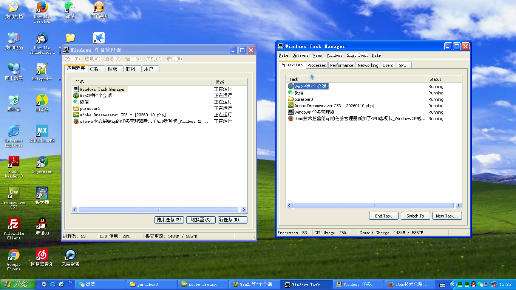Click the 新任务 button
Viewport: 516px width, 290px height.
pyautogui.click(x=232, y=220)
